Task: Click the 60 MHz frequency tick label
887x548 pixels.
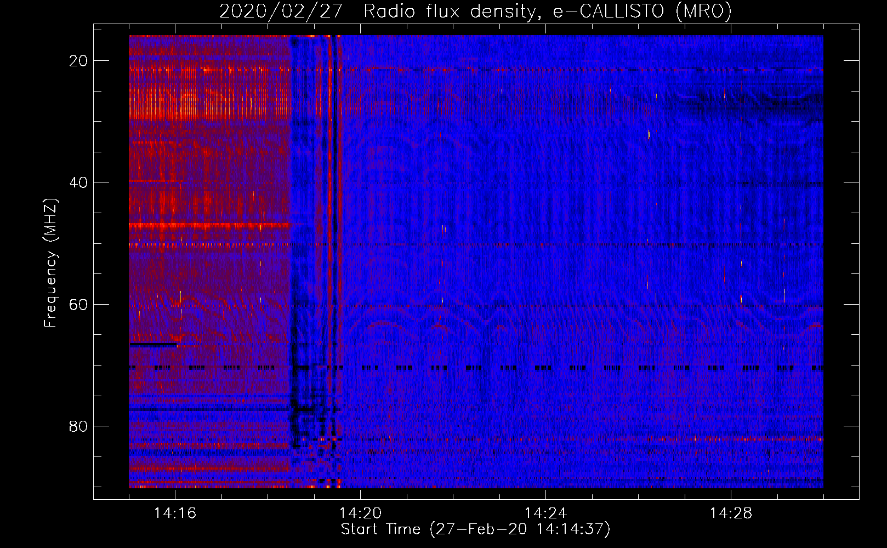Action: coord(78,305)
